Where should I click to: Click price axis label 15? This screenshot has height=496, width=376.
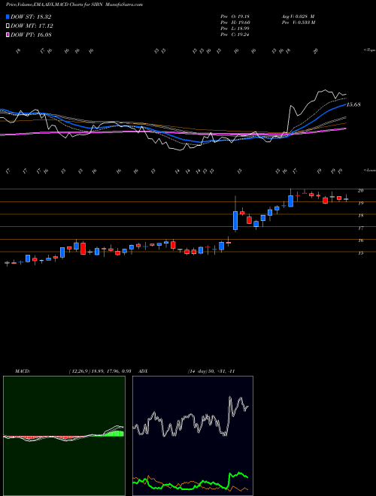tap(360, 253)
